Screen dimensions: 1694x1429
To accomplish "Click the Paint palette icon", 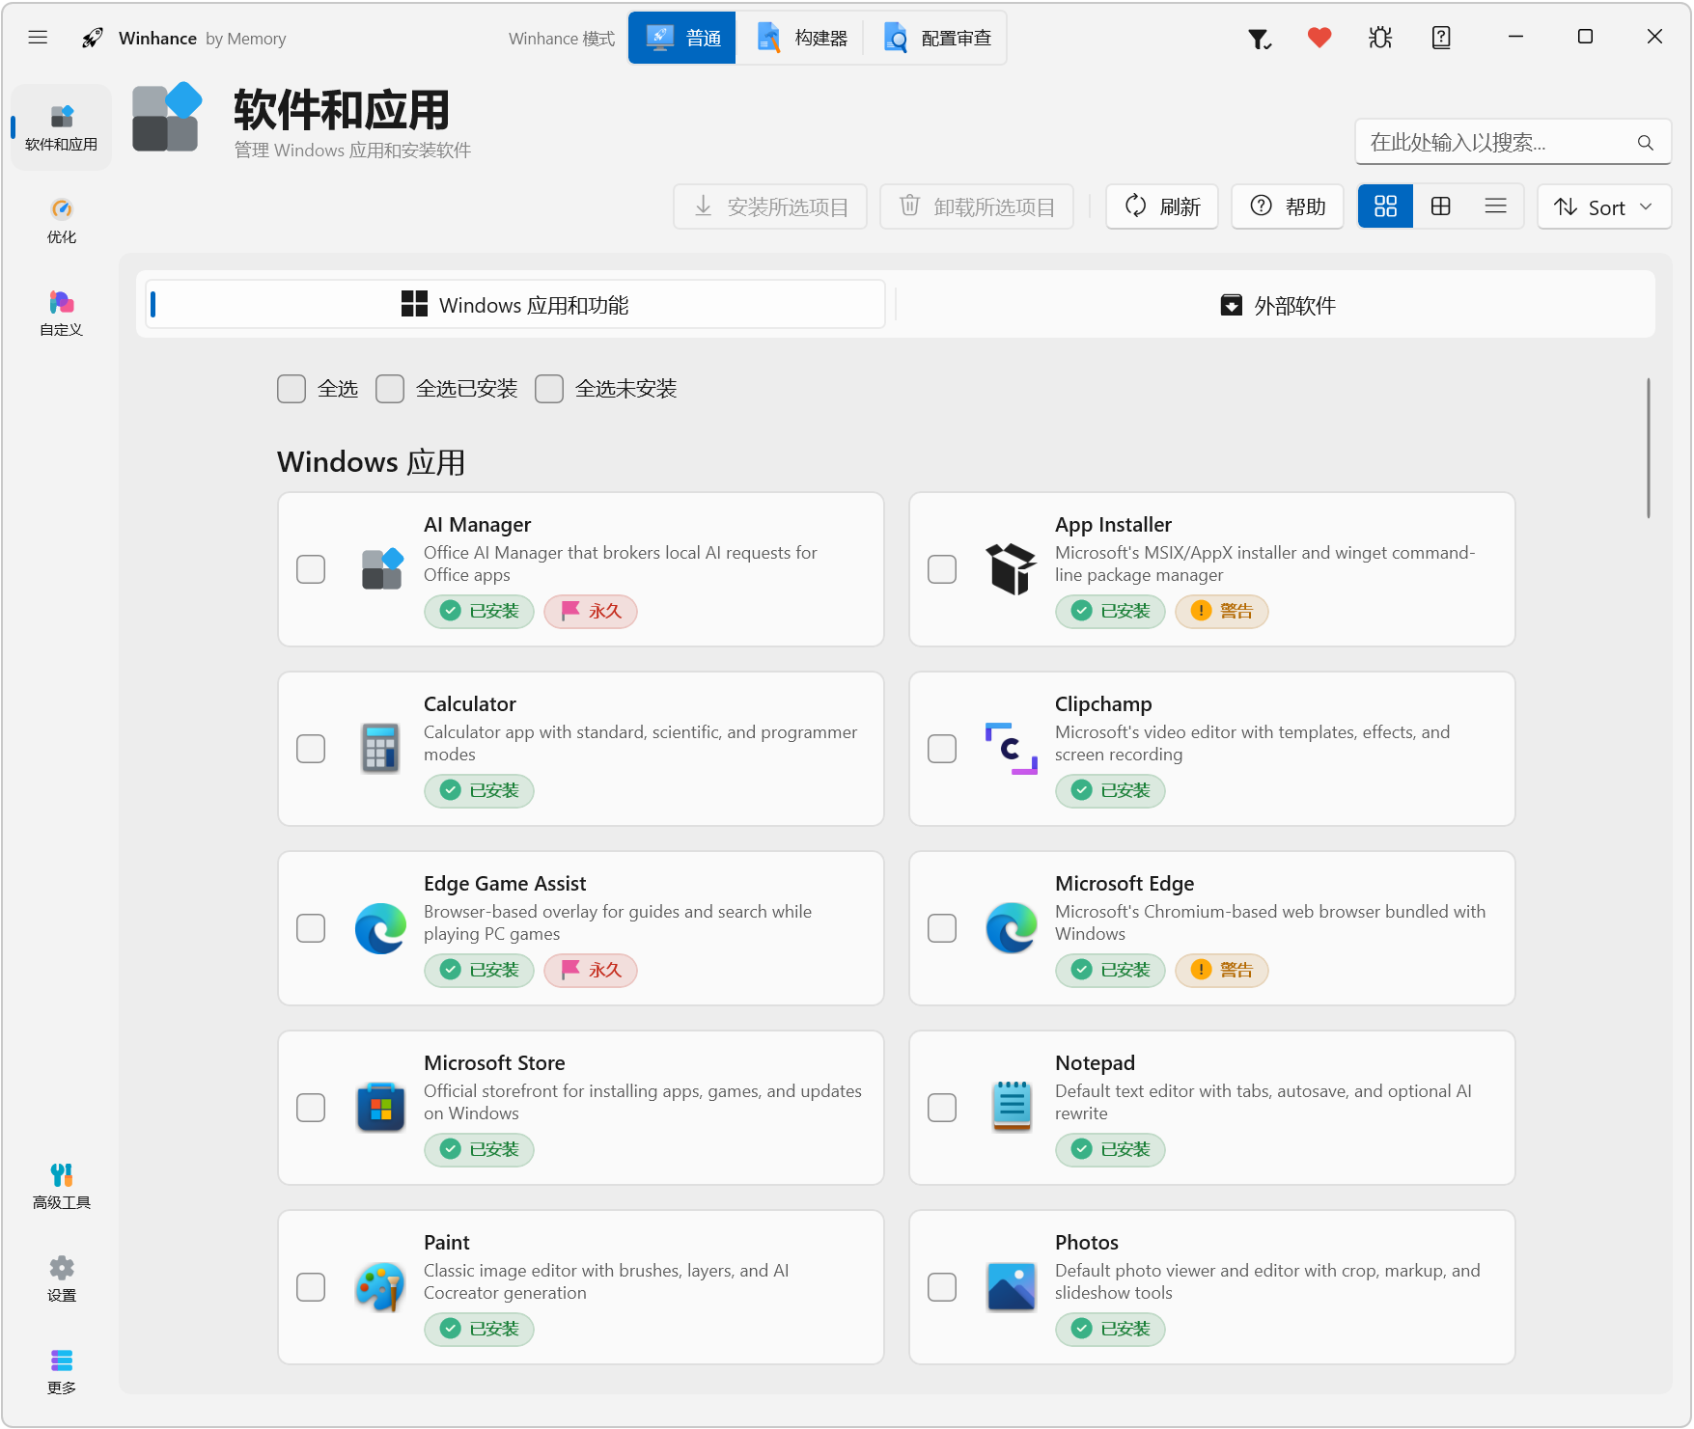I will [x=380, y=1287].
